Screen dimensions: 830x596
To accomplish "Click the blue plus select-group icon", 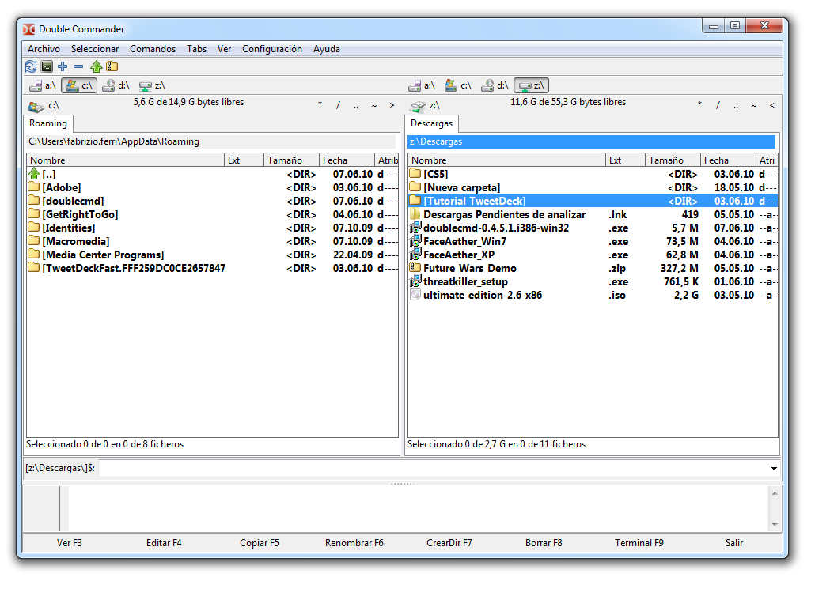I will click(x=63, y=66).
